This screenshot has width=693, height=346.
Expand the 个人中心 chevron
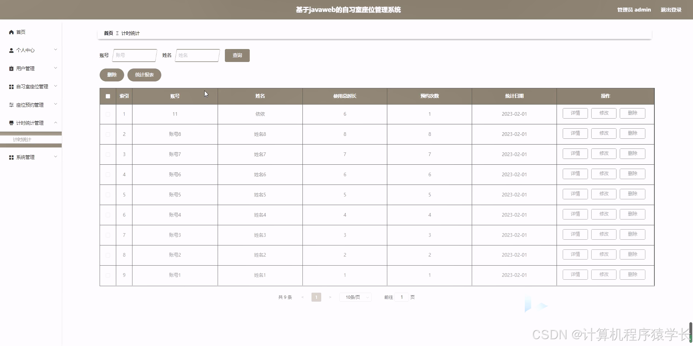[56, 49]
